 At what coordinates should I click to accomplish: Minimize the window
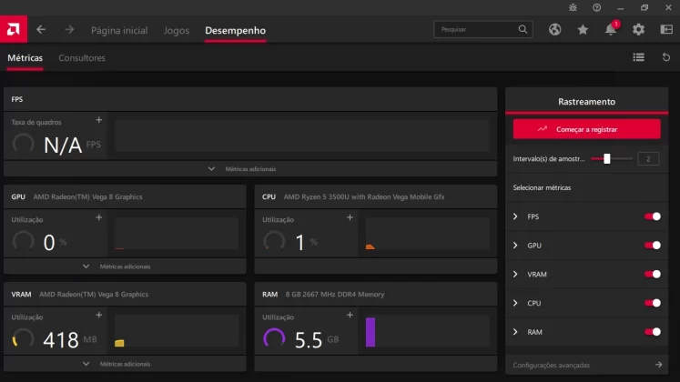click(621, 7)
